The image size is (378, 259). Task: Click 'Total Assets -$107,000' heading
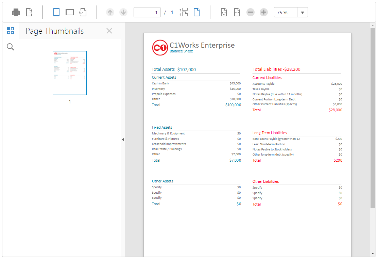coord(174,69)
